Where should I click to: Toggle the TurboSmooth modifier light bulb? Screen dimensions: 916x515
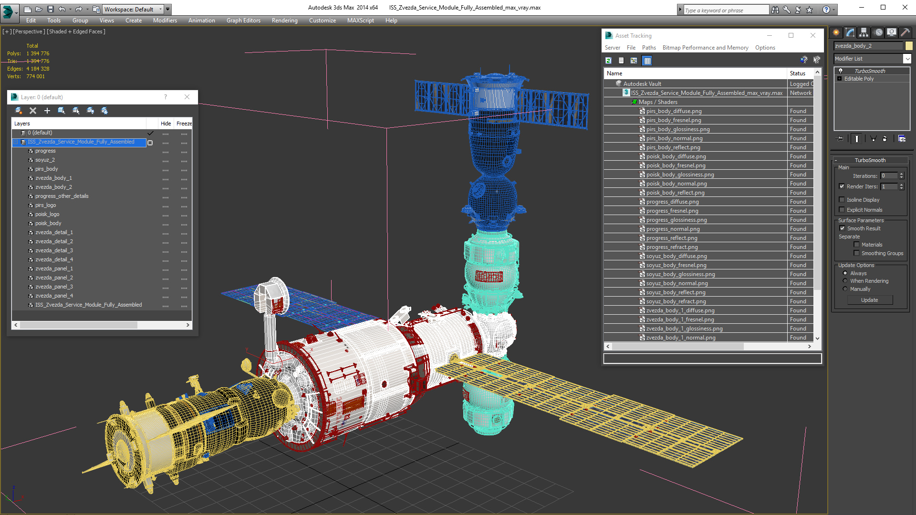point(841,71)
